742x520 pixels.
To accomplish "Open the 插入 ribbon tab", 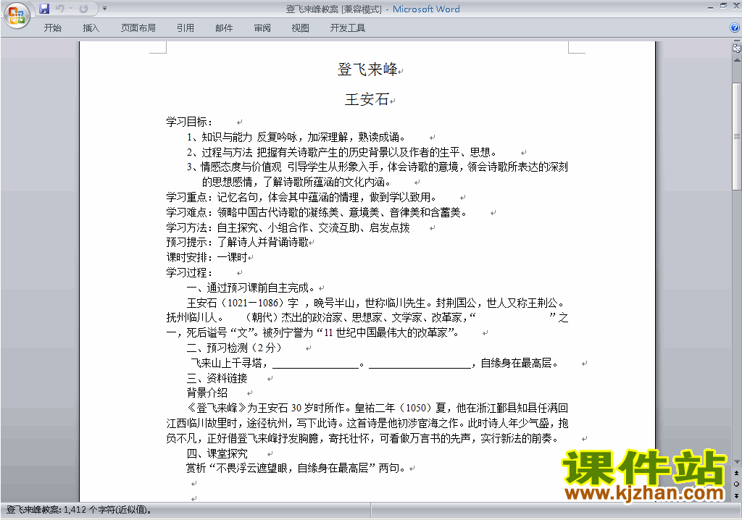I will 91,28.
